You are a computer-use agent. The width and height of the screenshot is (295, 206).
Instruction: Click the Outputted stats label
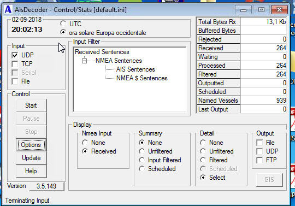219,83
